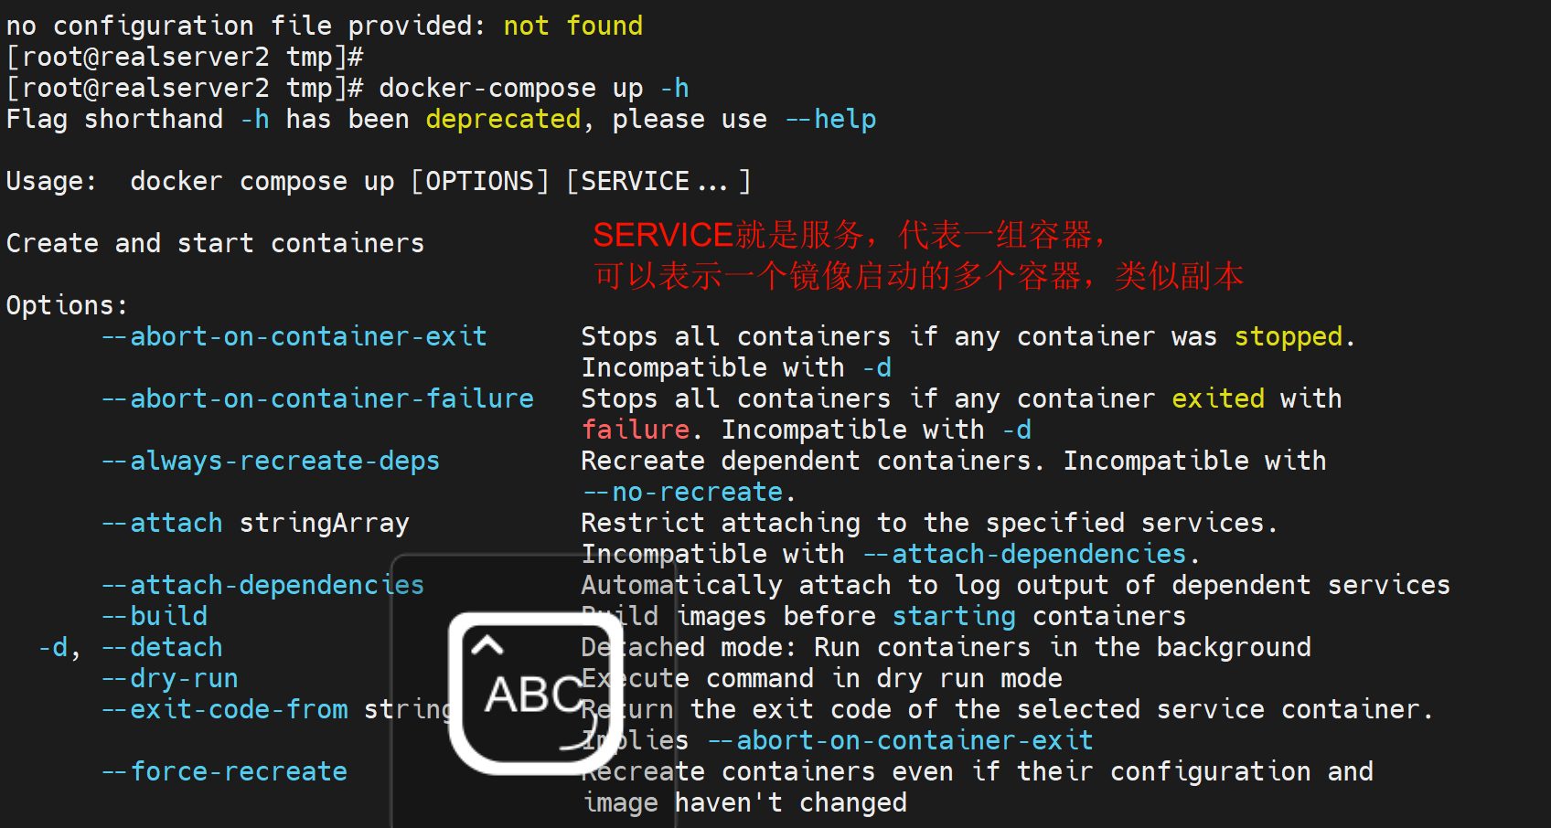Click the --no-recreate flag text
Viewport: 1551px width, 828px height.
pos(683,492)
